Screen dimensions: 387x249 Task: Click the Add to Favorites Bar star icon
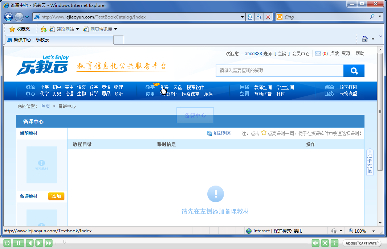pos(44,29)
